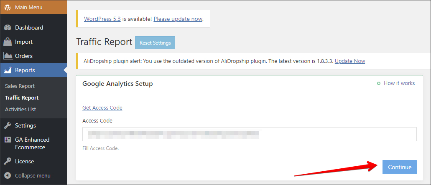The height and width of the screenshot is (185, 431).
Task: Open Main Menu in the sidebar
Action: (33, 7)
